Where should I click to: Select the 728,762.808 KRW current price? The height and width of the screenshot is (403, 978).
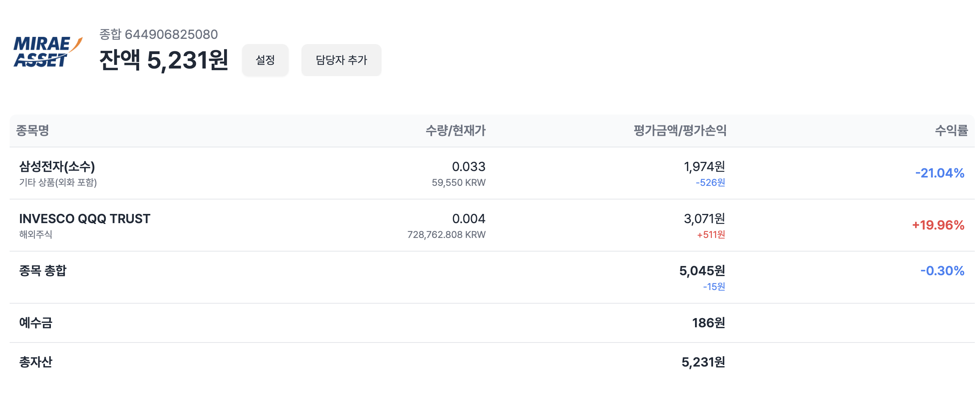tap(446, 235)
